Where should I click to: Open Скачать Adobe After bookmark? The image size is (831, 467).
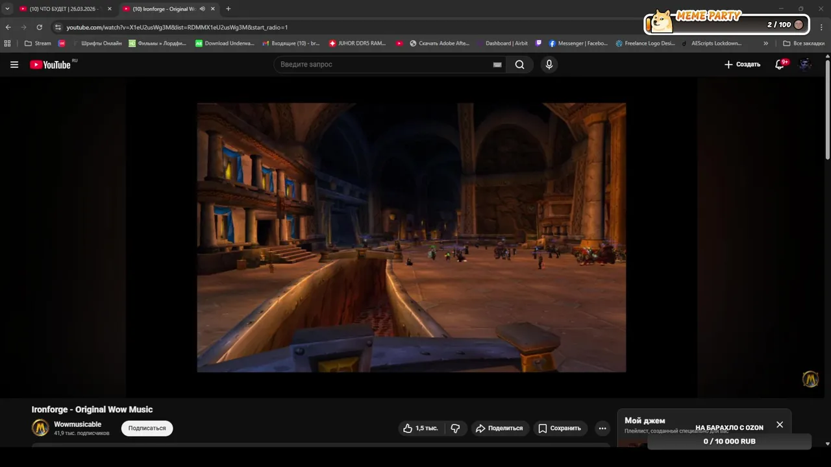(440, 43)
